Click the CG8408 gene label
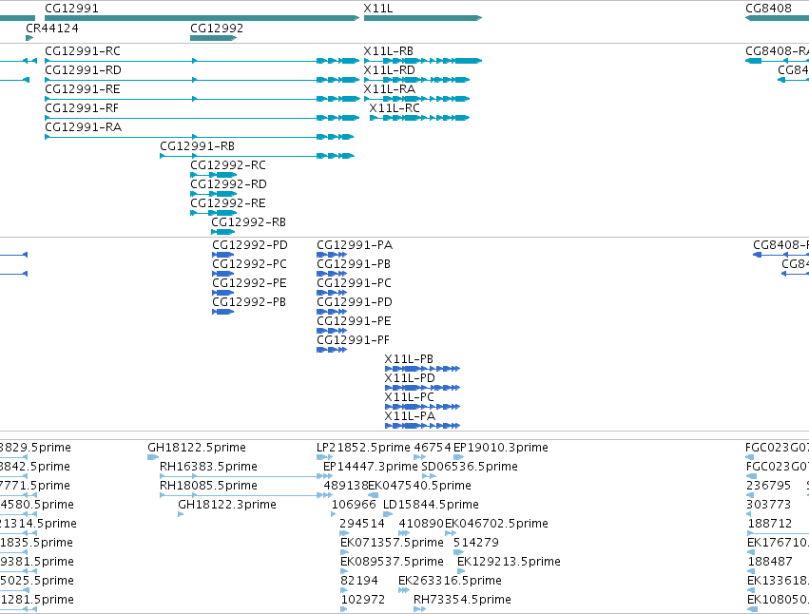The width and height of the screenshot is (809, 614). click(768, 9)
